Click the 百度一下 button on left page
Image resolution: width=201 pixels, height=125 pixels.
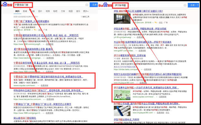[x=94, y=5]
